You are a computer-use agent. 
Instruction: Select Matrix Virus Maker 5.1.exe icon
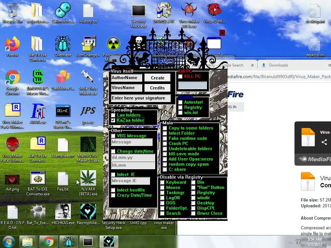click(x=88, y=150)
